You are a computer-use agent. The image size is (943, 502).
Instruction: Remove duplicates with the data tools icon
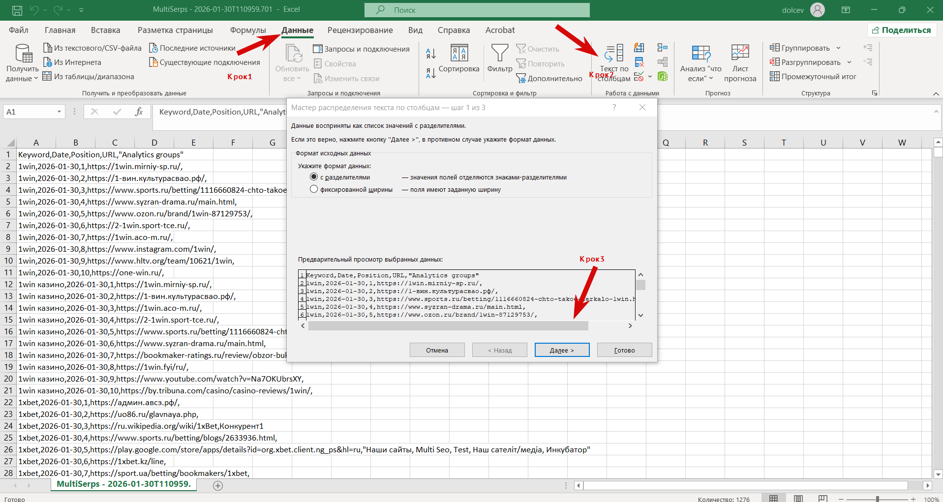pyautogui.click(x=639, y=62)
